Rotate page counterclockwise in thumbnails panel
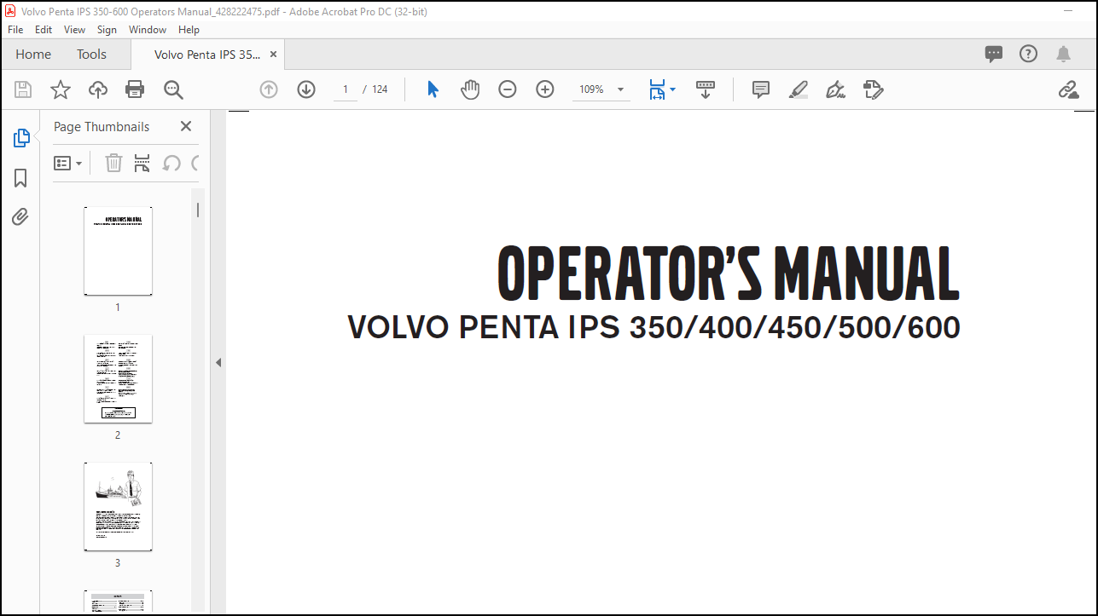Viewport: 1098px width, 616px height. point(171,163)
